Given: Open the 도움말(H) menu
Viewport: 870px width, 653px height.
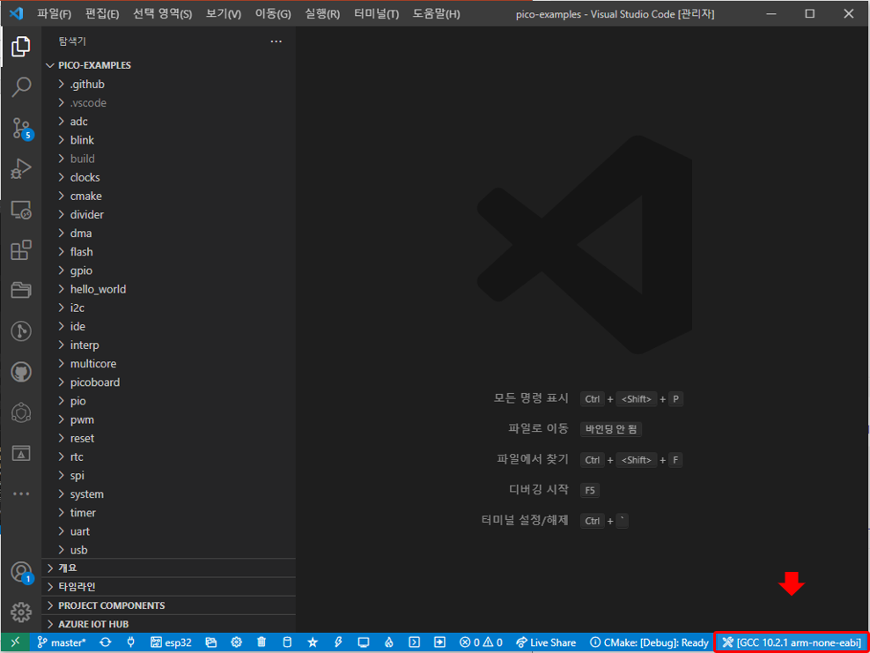Looking at the screenshot, I should [x=436, y=14].
